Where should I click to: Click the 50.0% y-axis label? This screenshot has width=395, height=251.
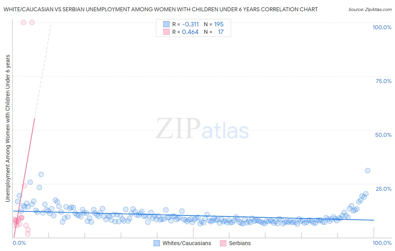click(x=383, y=135)
